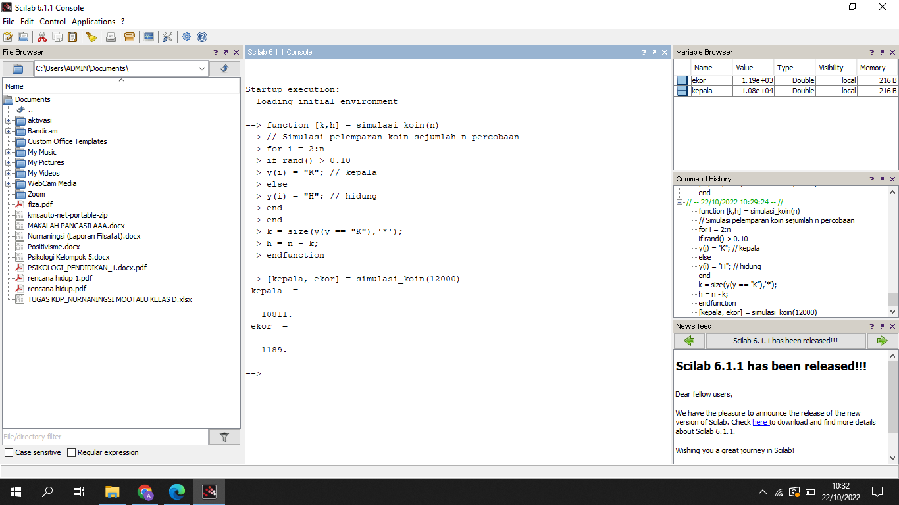
Task: Open Scilab preferences wrench icon
Action: 167,37
